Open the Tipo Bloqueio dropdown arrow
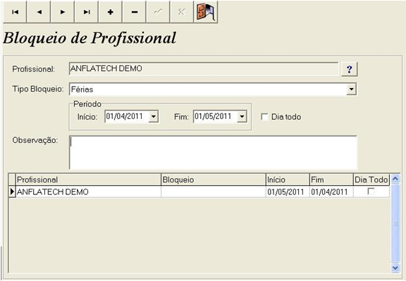Viewport: 406px width, 281px height. coord(351,89)
